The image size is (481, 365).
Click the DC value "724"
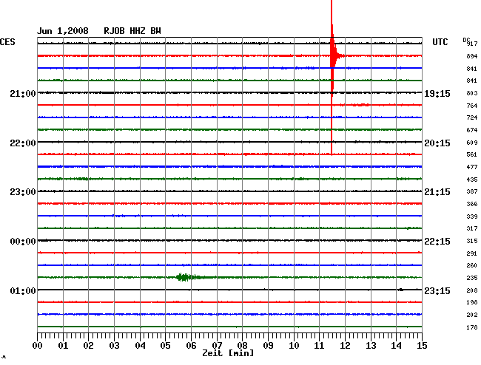click(x=472, y=117)
